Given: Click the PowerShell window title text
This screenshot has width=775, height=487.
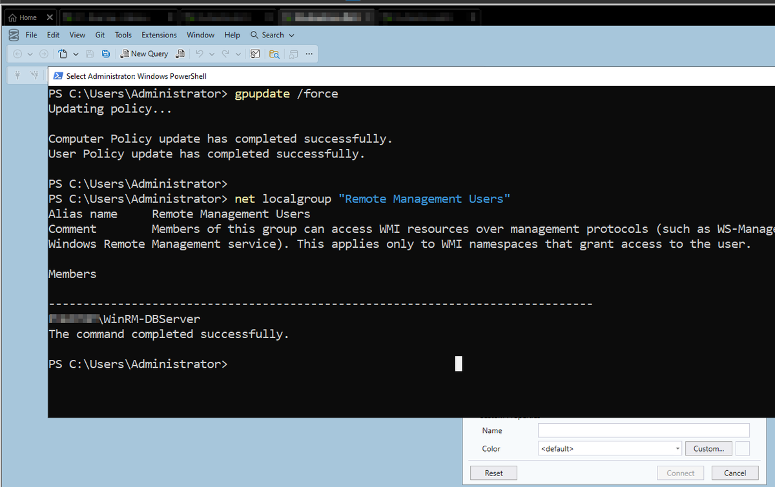Looking at the screenshot, I should pos(136,76).
